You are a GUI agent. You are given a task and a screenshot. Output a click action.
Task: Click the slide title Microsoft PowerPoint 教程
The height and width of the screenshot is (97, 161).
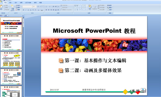pyautogui.click(x=94, y=31)
